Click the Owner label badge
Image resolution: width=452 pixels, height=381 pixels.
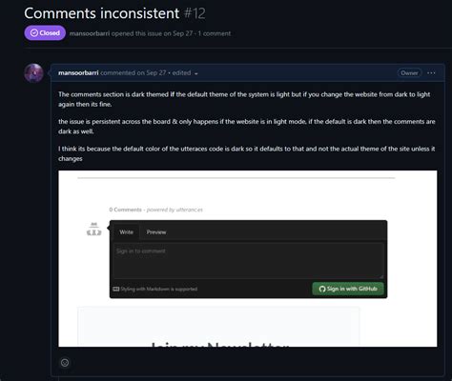[409, 73]
